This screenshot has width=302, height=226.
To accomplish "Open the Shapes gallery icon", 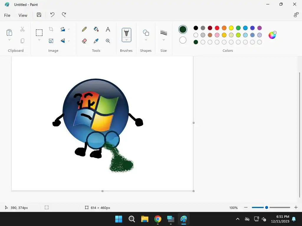I will coord(146,33).
